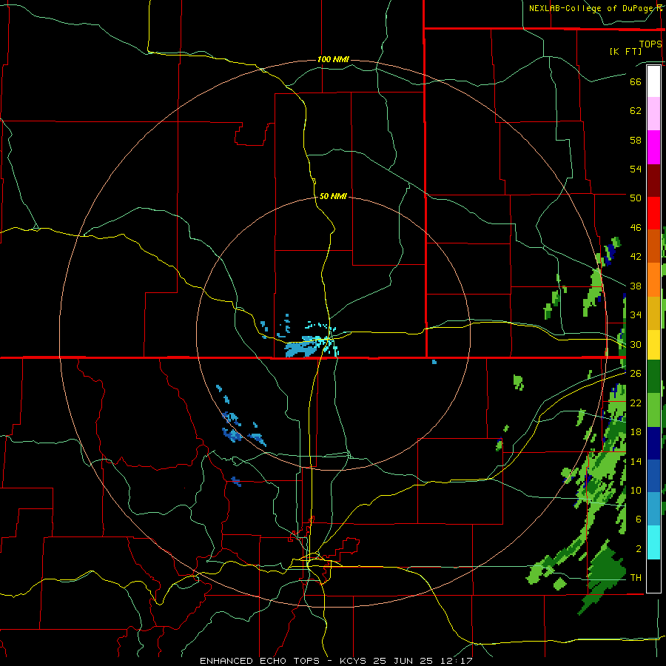Click the legend value "6"
666x666 pixels.
(639, 519)
